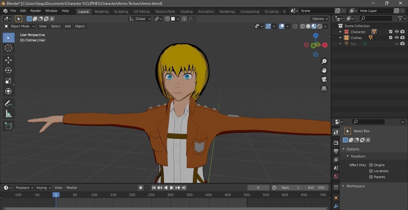408x210 pixels.
Task: Open Render properties via camera icon
Action: (336, 143)
